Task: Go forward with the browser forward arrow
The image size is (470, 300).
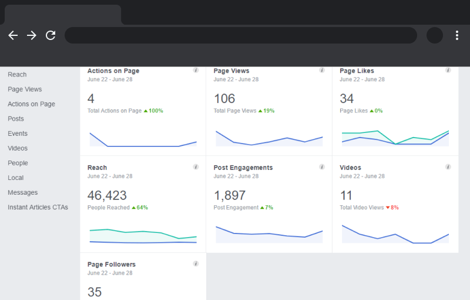Action: [x=32, y=35]
